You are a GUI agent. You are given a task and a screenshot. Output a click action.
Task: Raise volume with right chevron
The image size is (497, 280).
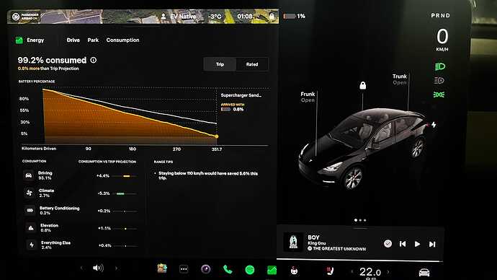pos(116,268)
